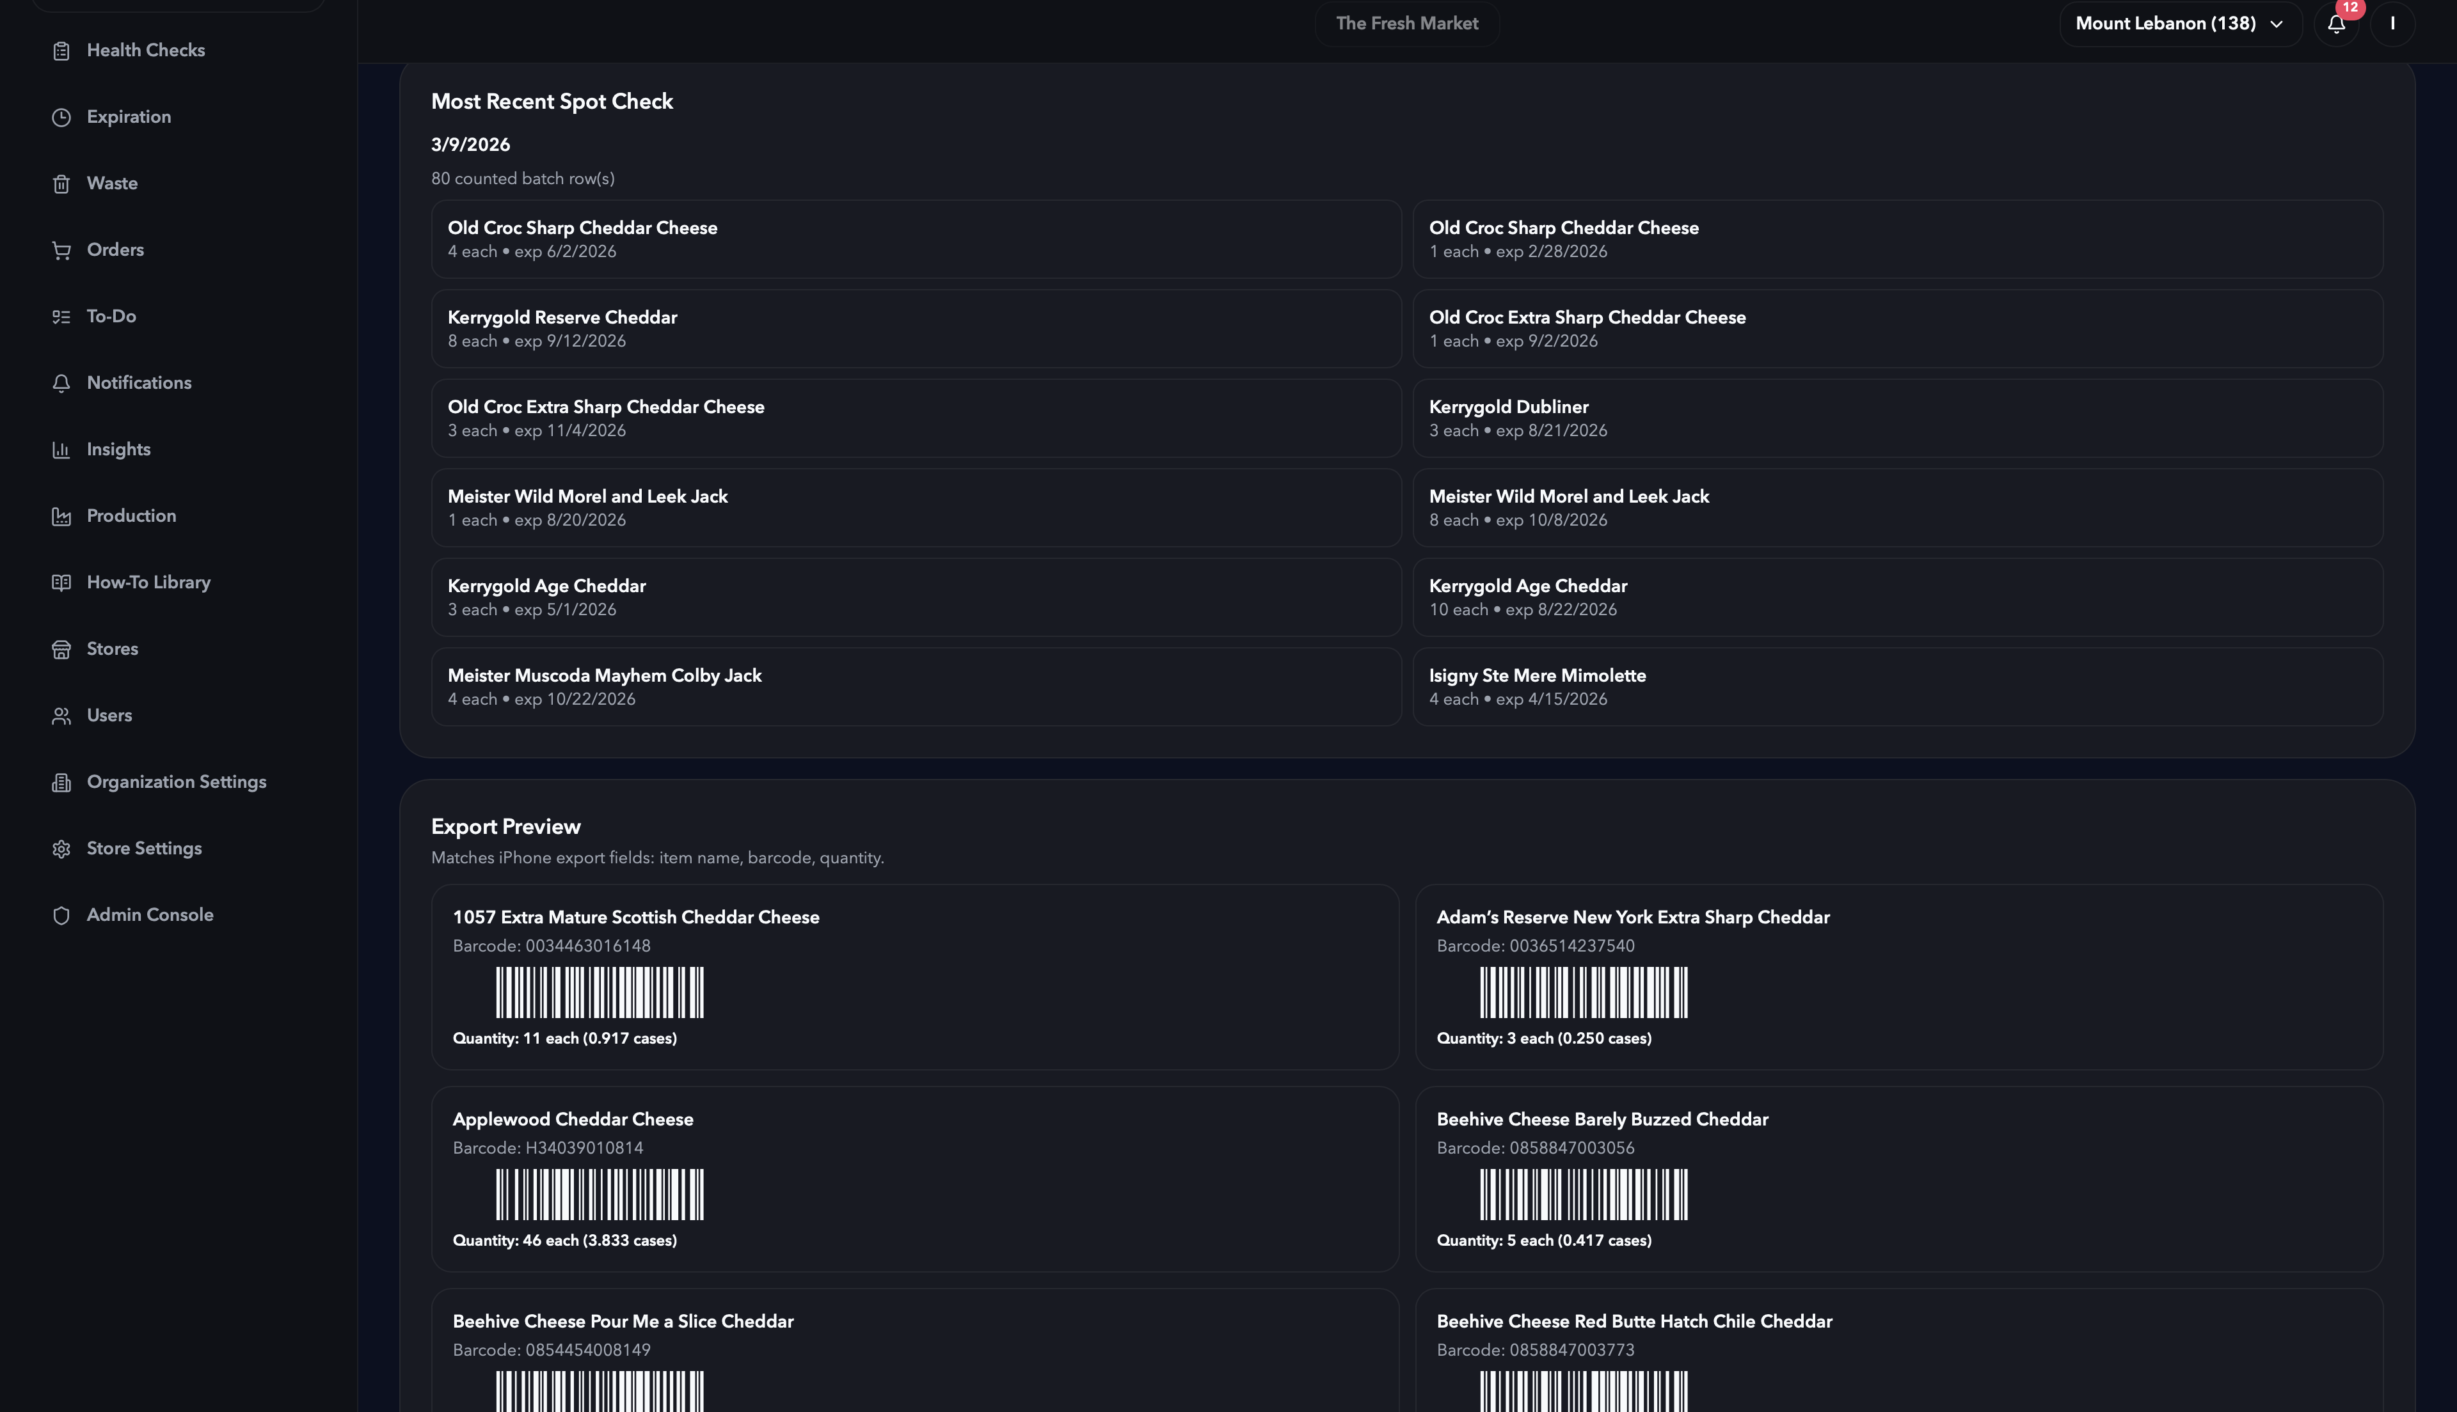Click 'Barcode: 0036514237540' text
This screenshot has width=2457, height=1412.
[1534, 946]
